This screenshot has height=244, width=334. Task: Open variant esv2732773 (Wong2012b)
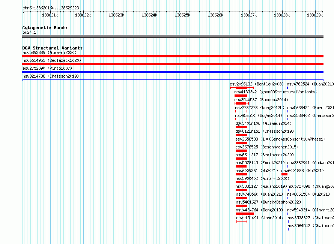tap(260, 108)
